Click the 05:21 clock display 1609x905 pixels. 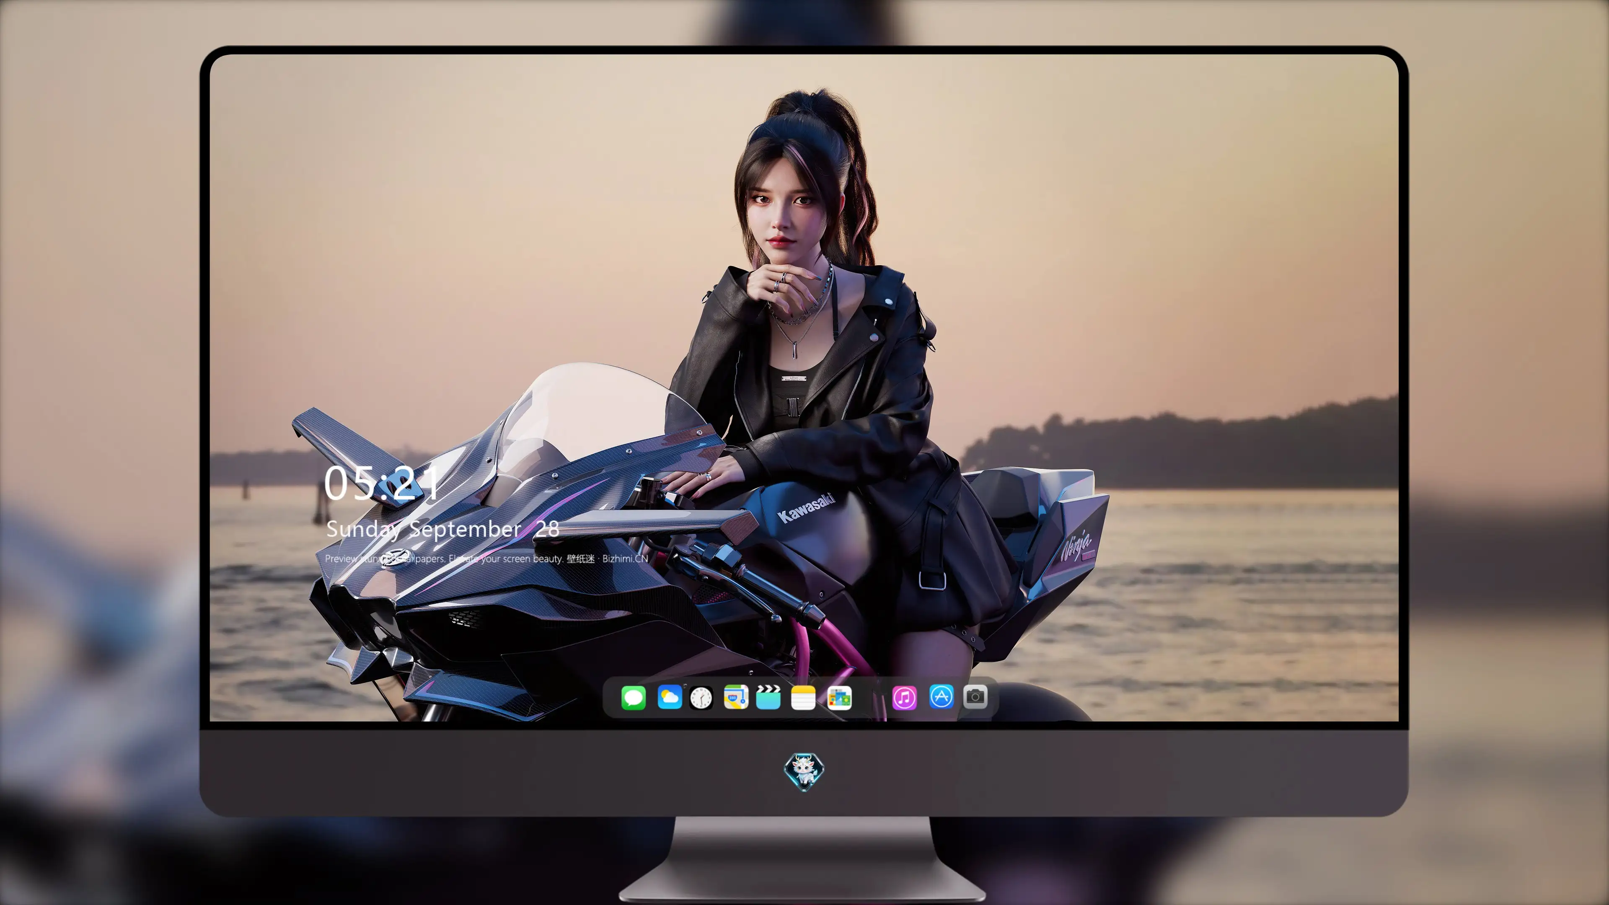381,484
